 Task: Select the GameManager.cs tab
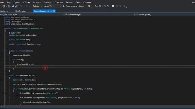click(41, 11)
